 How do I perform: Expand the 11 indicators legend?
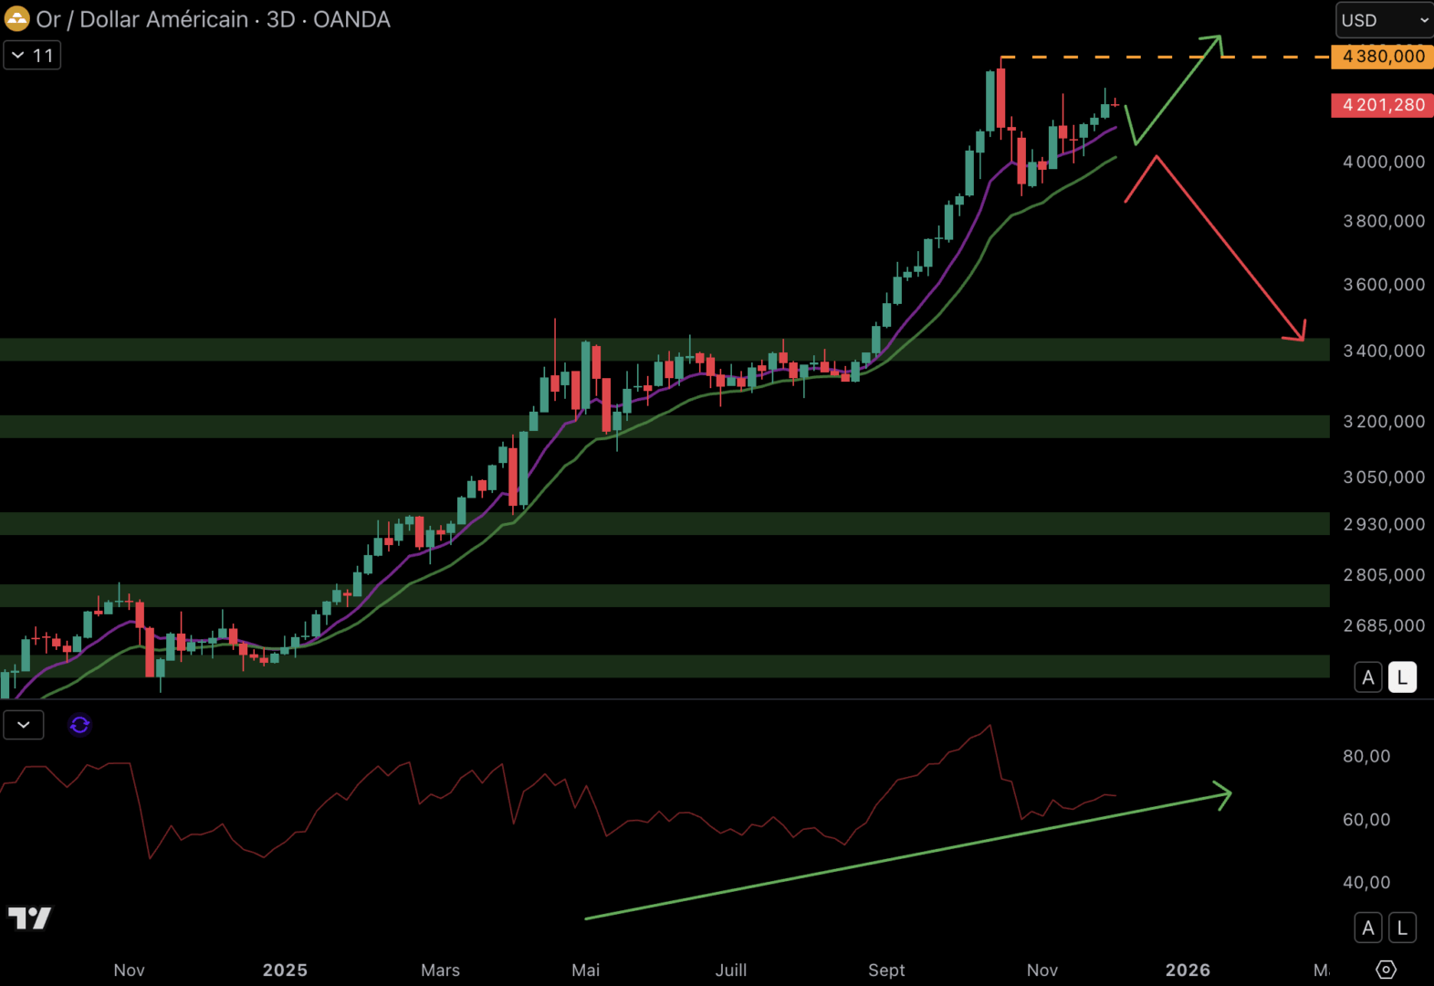[x=32, y=56]
